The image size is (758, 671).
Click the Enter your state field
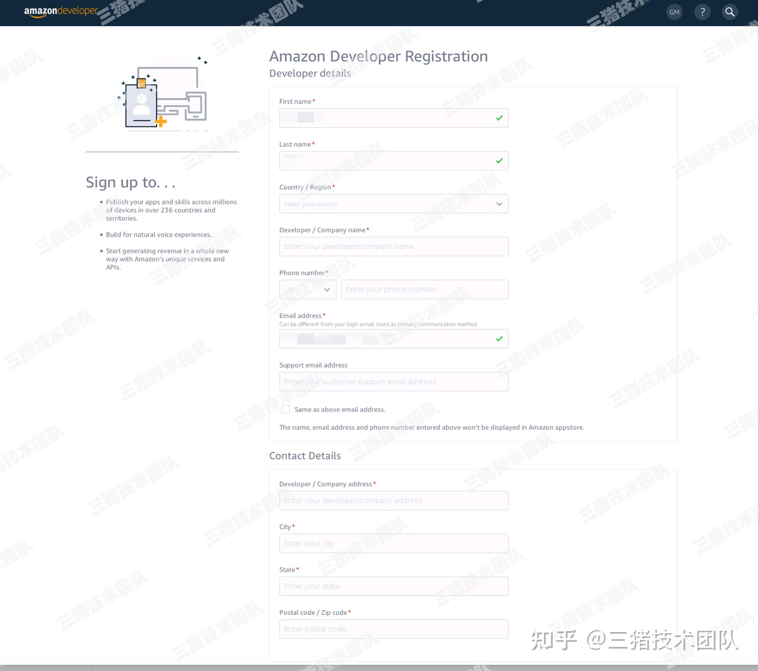(x=394, y=586)
